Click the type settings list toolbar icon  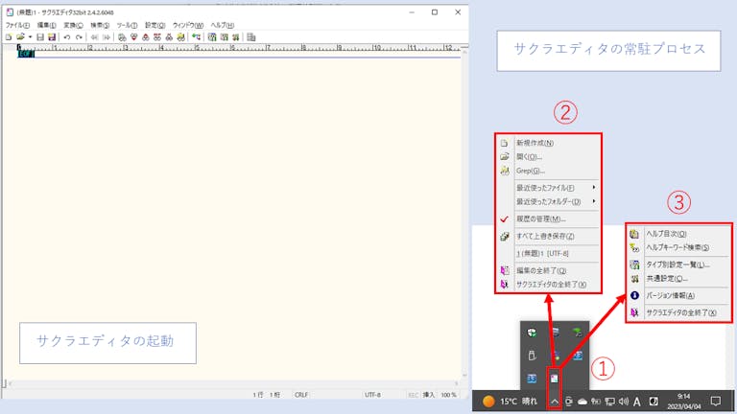tap(212, 37)
